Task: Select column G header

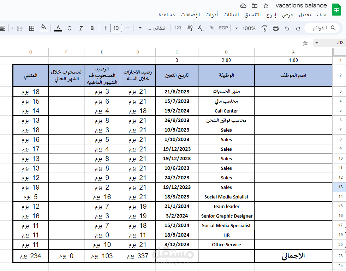Action: click(31, 52)
